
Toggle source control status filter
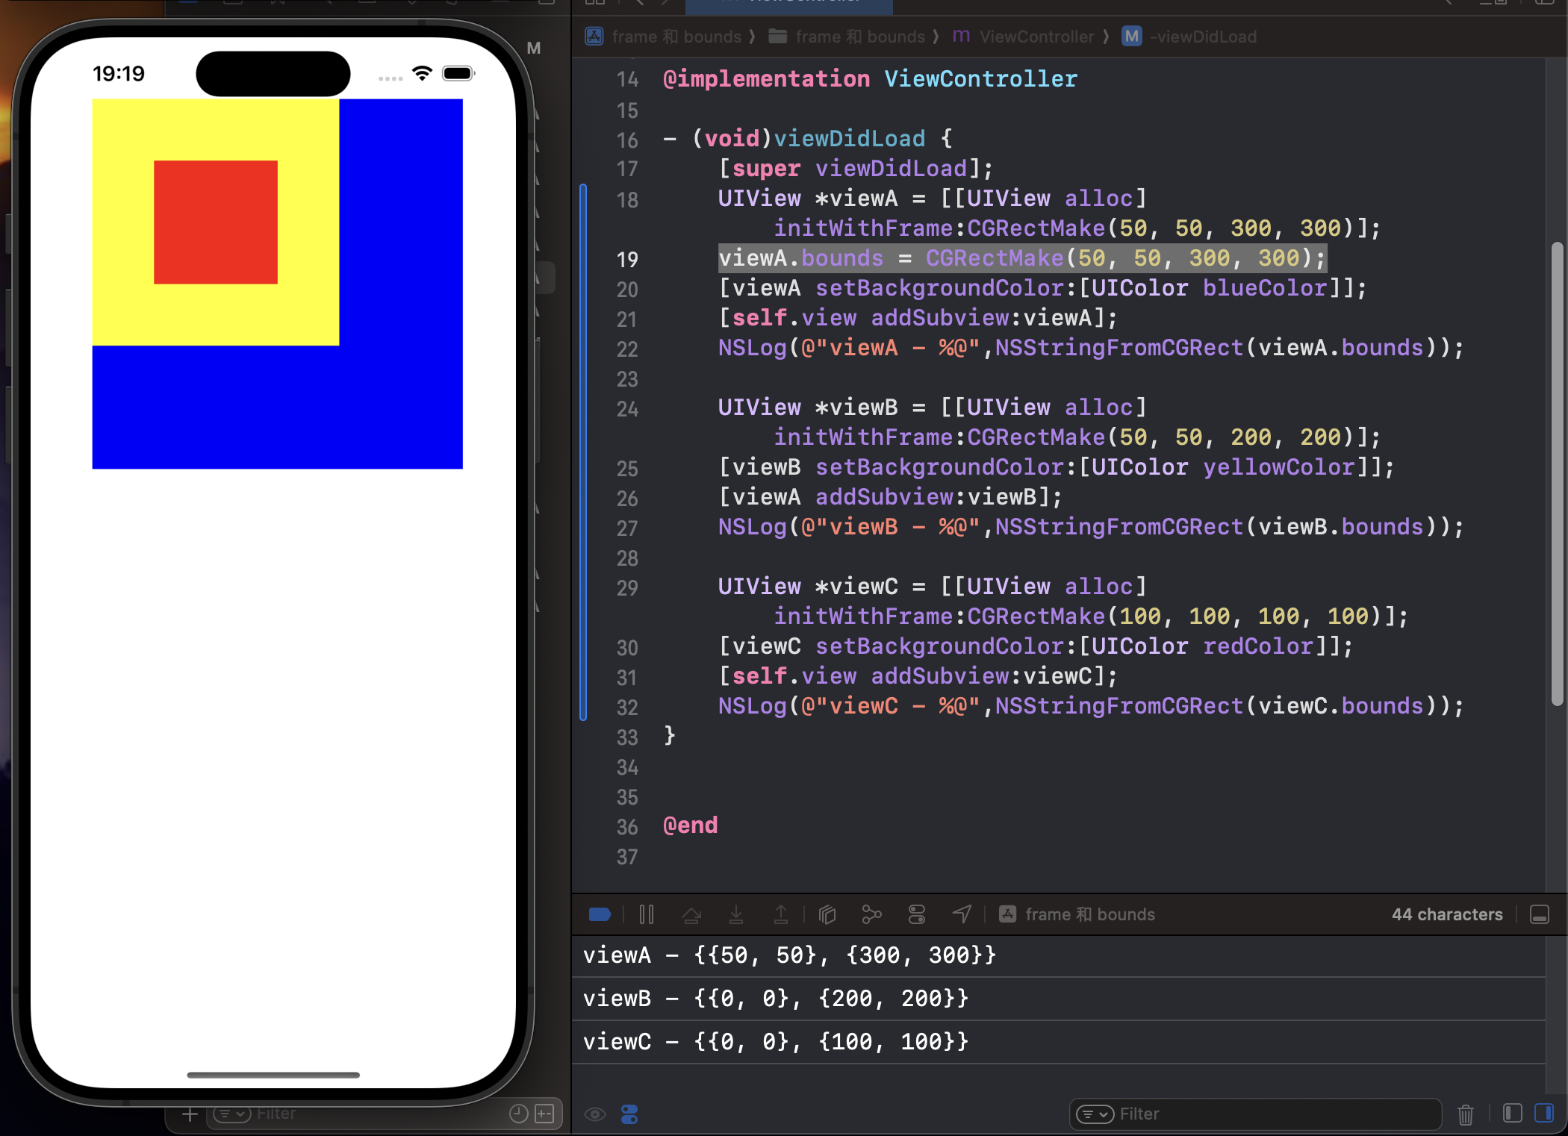coord(545,1114)
